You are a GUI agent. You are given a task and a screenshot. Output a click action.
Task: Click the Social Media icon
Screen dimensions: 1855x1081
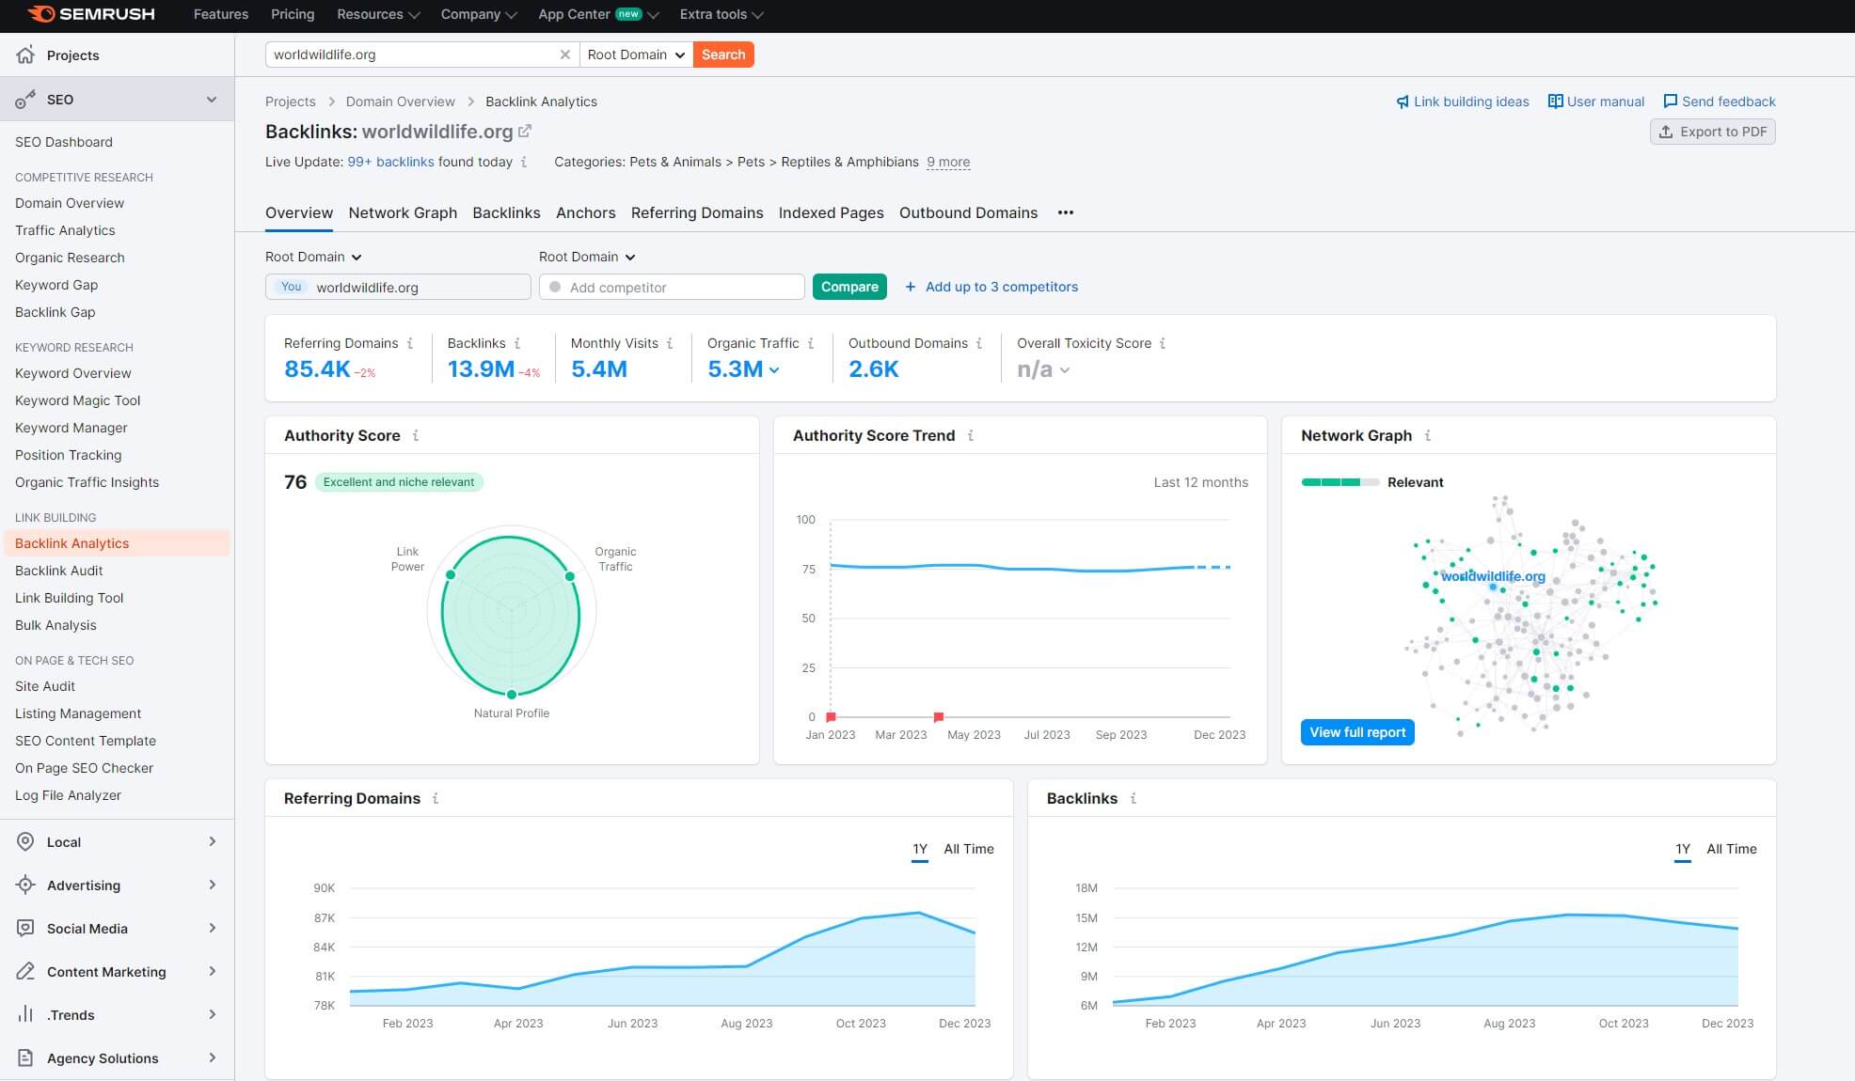coord(25,928)
